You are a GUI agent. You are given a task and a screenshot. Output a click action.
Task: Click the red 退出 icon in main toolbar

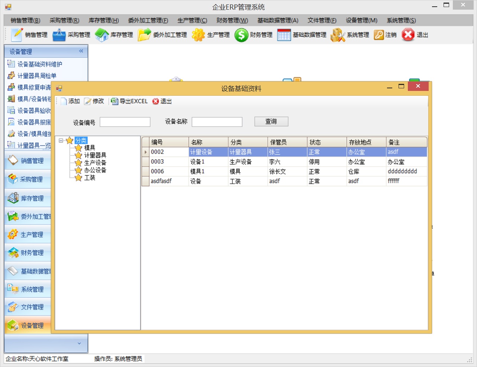[408, 35]
